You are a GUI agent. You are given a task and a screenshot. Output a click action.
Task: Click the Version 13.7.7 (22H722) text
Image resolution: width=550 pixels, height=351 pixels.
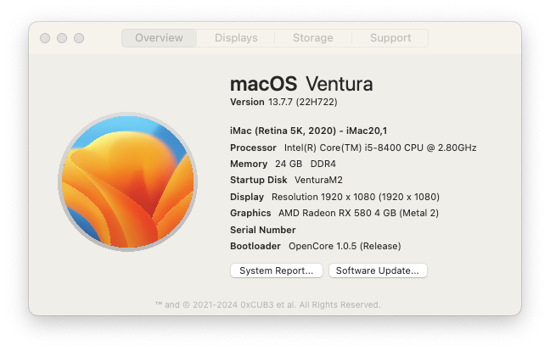[x=283, y=102]
